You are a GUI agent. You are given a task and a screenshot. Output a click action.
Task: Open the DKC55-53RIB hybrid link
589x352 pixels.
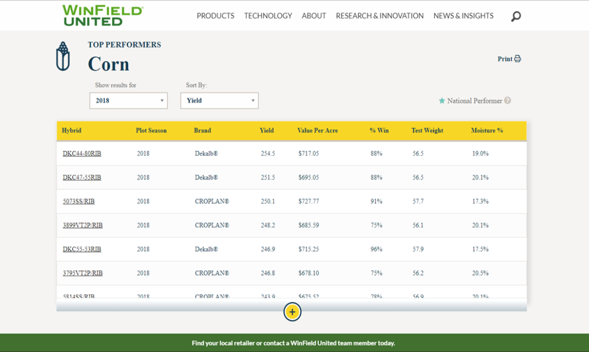(82, 249)
